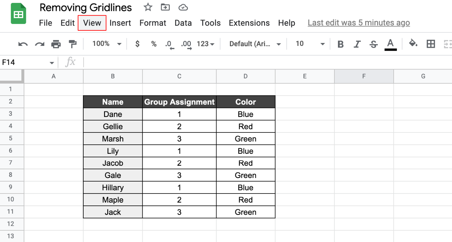
Task: Apply strikethrough formatting
Action: (x=373, y=44)
